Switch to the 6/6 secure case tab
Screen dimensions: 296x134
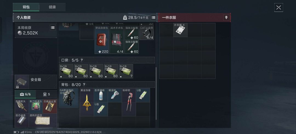pyautogui.click(x=25, y=94)
